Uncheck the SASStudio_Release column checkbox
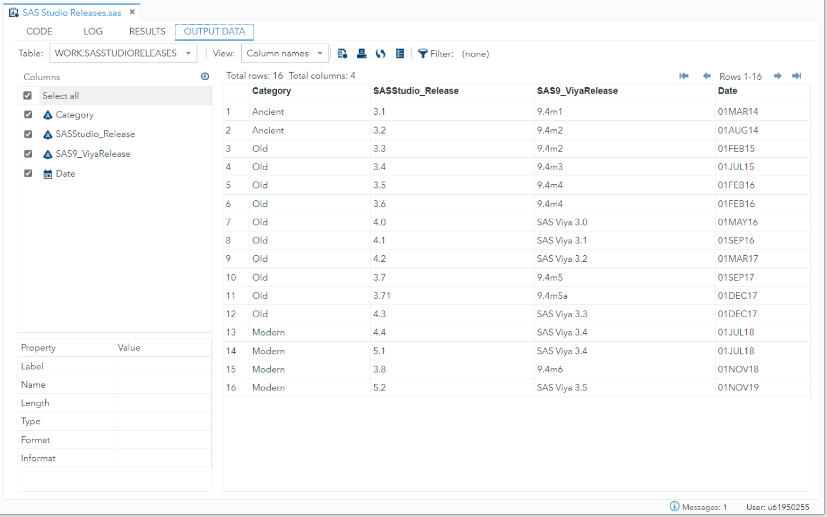The width and height of the screenshot is (827, 517). click(28, 134)
